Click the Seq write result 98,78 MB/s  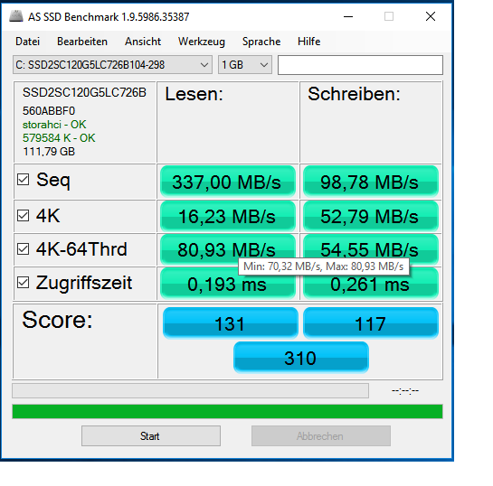coord(371,182)
